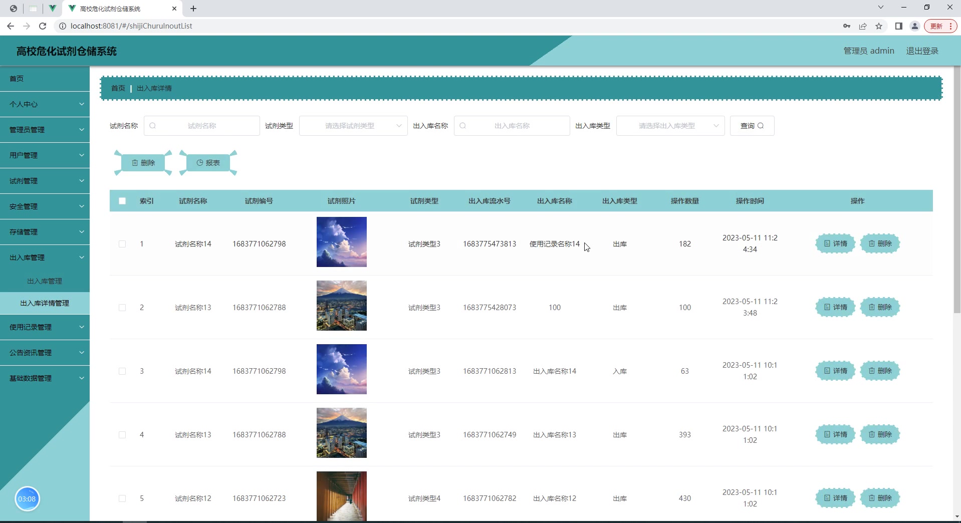Click the top 删除 bulk delete button

click(x=143, y=163)
